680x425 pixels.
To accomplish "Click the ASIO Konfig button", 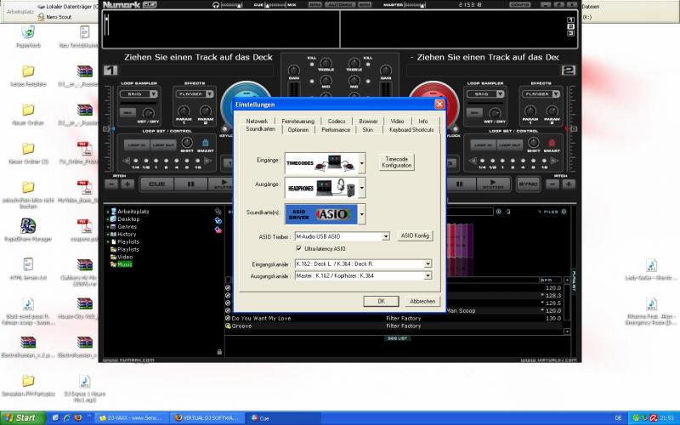I will (415, 235).
